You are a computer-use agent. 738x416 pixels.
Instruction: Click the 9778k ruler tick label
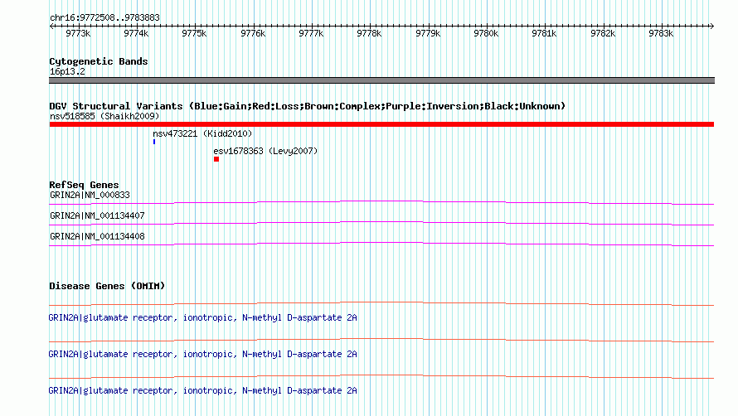click(369, 33)
